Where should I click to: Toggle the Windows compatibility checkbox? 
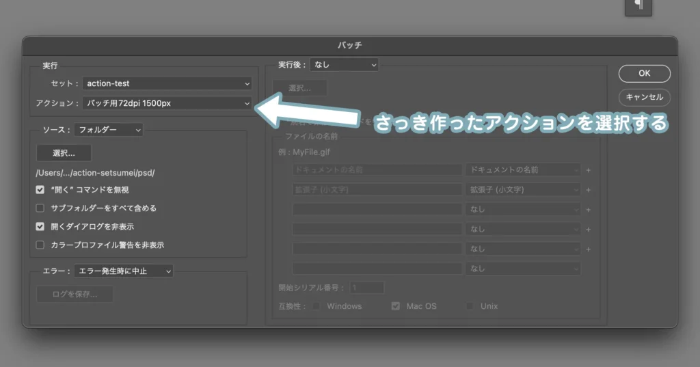click(x=317, y=306)
